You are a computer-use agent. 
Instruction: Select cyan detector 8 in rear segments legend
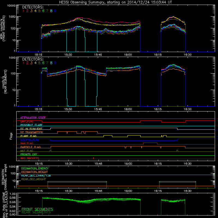(x=51, y=63)
